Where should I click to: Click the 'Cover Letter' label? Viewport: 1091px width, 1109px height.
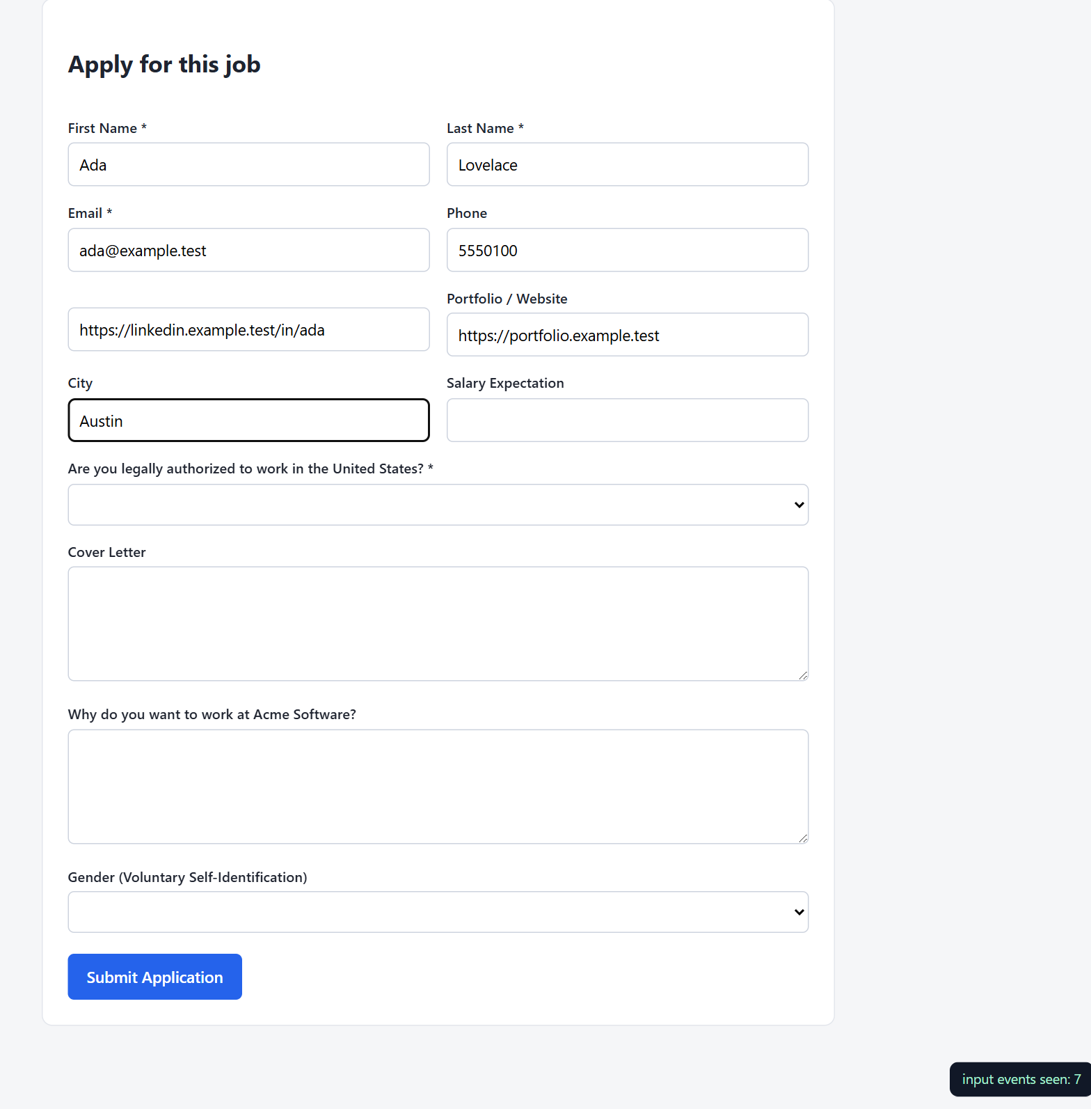[106, 552]
